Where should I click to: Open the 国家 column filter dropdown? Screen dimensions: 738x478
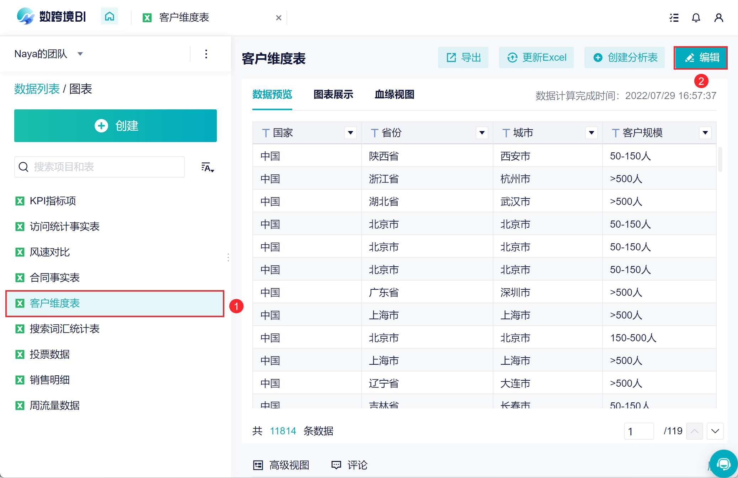pyautogui.click(x=351, y=133)
